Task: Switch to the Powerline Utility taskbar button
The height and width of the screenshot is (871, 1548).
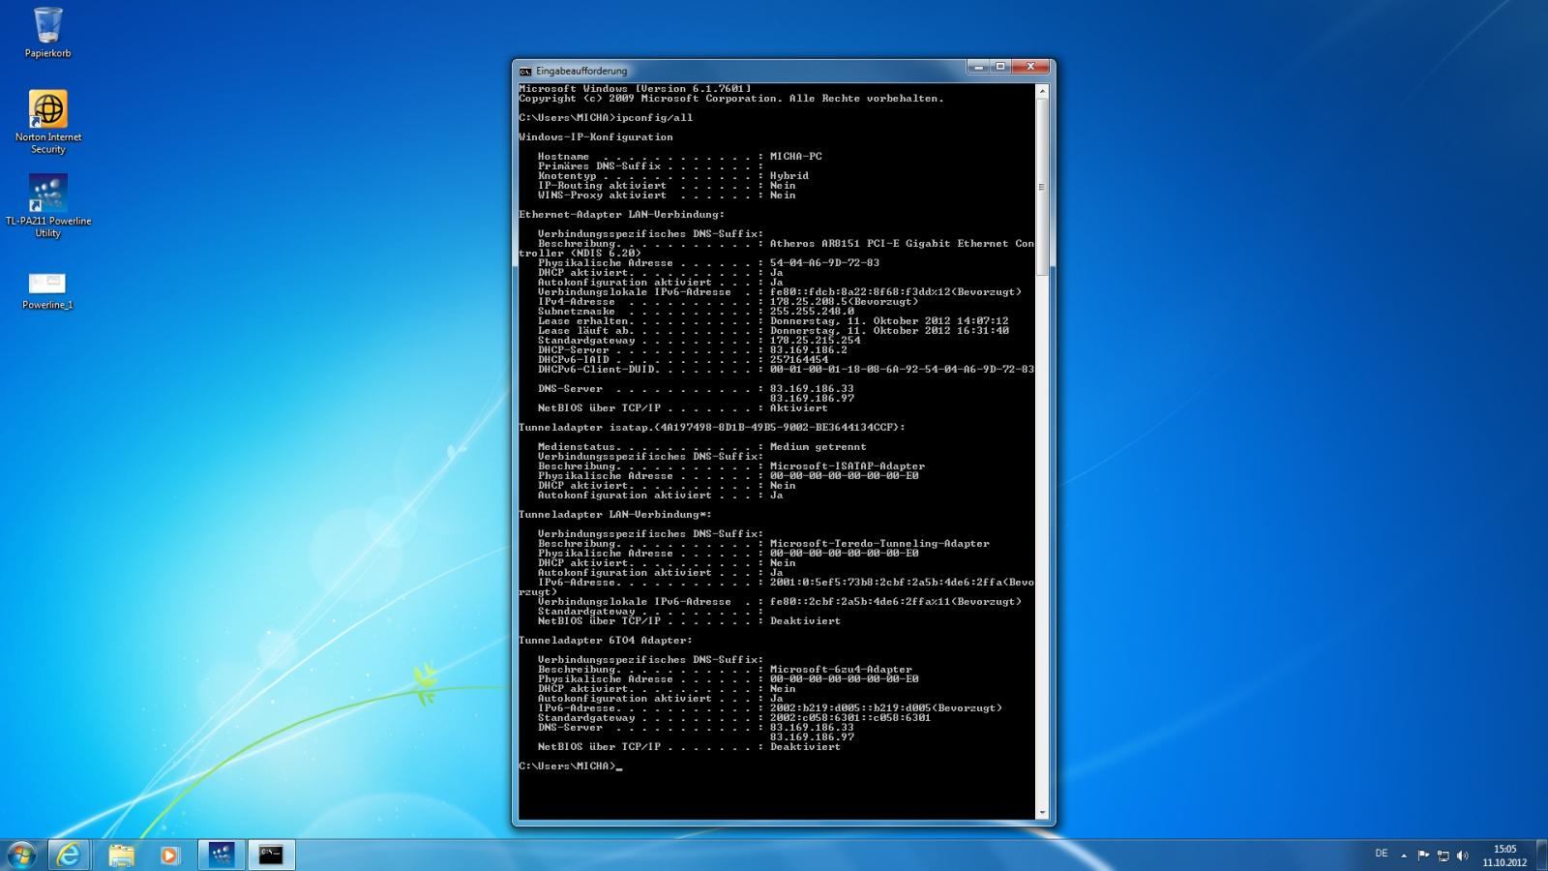Action: coord(222,855)
